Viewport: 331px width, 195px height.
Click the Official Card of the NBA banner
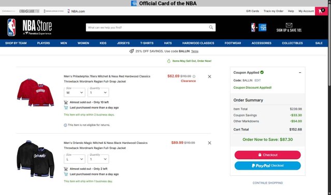click(x=164, y=4)
